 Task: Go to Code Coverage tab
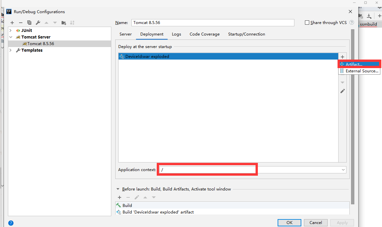point(205,34)
